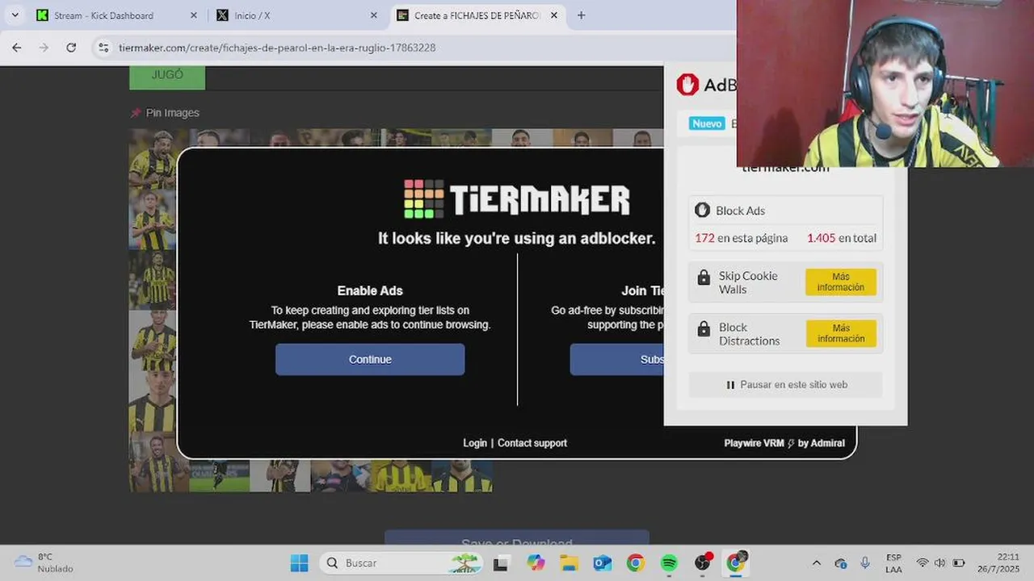Click the Skip Cookie Walls lock icon
Viewport: 1034px width, 581px height.
point(704,277)
